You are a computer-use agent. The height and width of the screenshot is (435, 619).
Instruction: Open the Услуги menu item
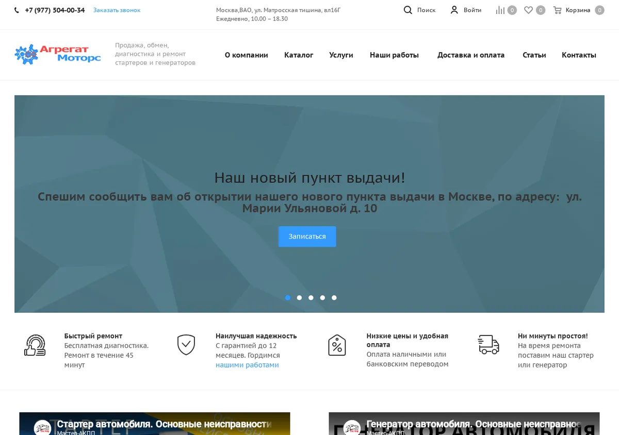pyautogui.click(x=341, y=55)
